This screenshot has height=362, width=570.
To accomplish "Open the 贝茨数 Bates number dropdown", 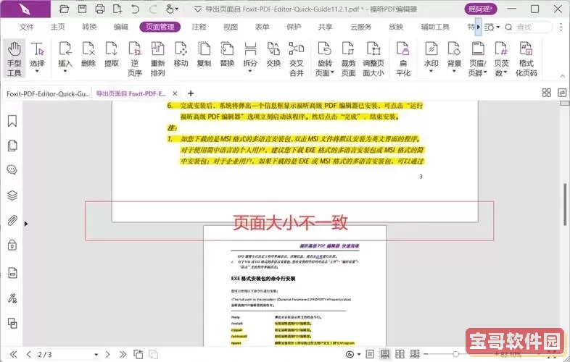I will tap(505, 72).
